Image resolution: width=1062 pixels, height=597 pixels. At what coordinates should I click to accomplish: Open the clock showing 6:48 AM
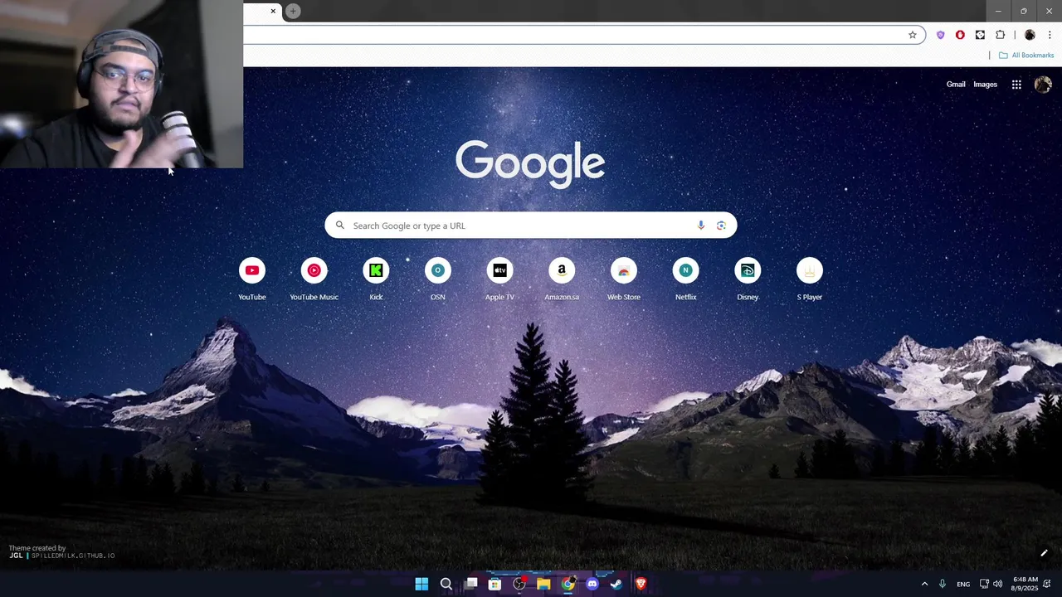click(1025, 584)
